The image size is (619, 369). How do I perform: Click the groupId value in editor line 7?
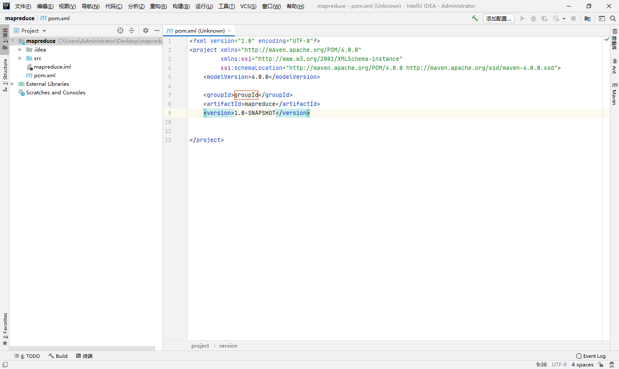click(246, 95)
